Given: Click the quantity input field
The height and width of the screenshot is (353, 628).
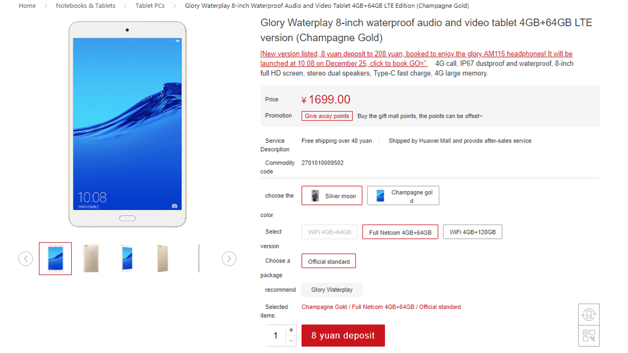Looking at the screenshot, I should pos(276,335).
